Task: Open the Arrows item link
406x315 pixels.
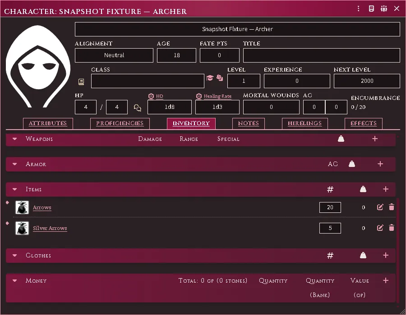Action: pyautogui.click(x=42, y=207)
